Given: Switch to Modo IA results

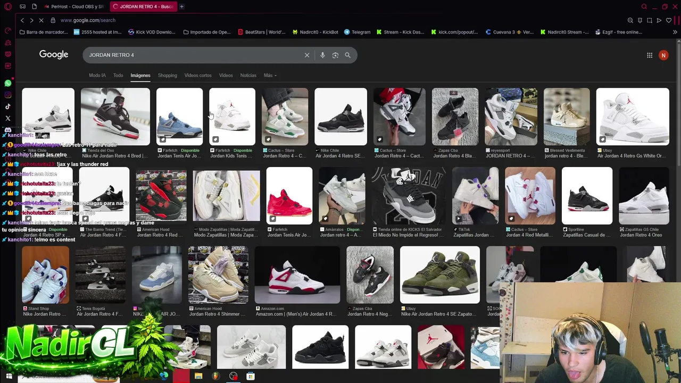Looking at the screenshot, I should click(x=97, y=75).
